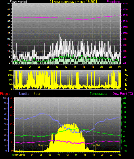Image resolution: width=134 pixels, height=159 pixels.
Task: Click the Pioggia legend label
Action: tap(5, 94)
